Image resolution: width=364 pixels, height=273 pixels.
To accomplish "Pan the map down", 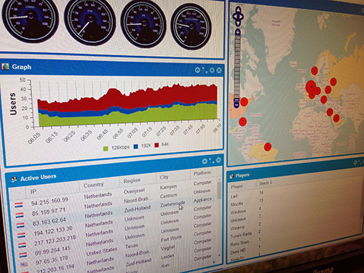I will click(x=238, y=23).
